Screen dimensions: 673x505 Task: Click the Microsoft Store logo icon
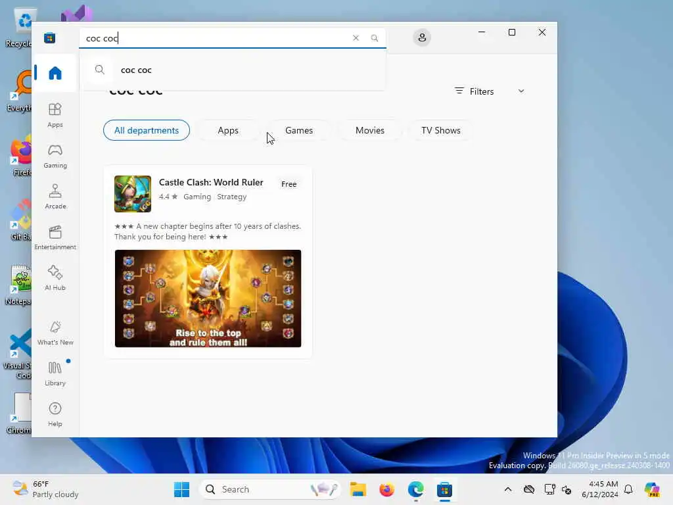(49, 37)
